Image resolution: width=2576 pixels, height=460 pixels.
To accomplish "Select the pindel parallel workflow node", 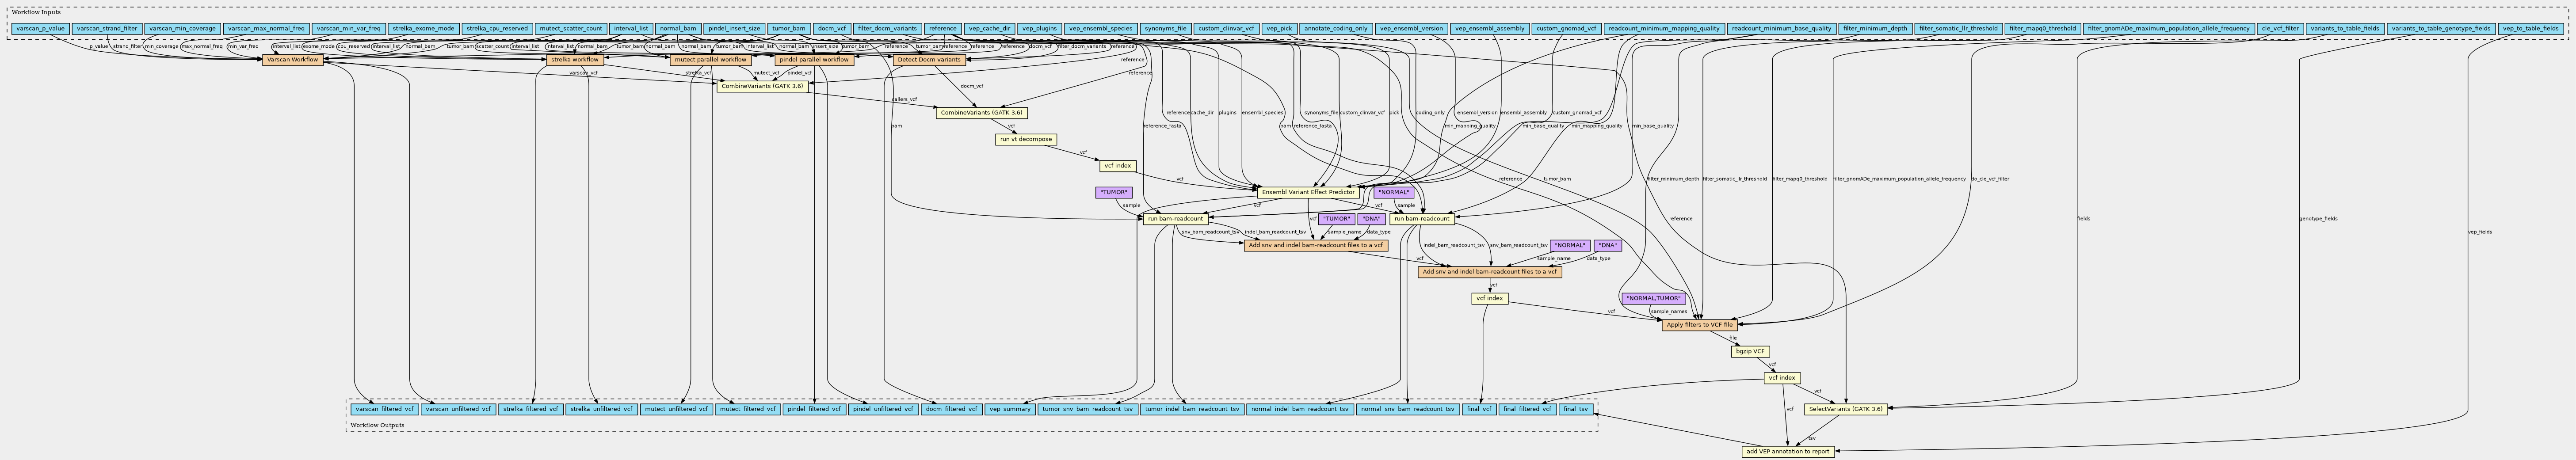I will [814, 60].
